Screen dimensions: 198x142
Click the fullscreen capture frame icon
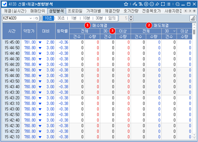click(163, 4)
